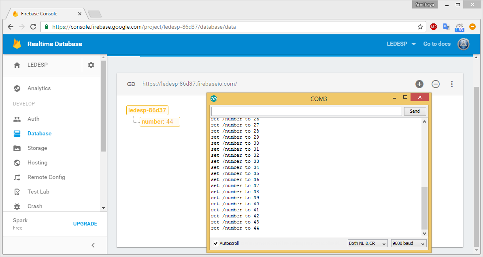483x257 pixels.
Task: Toggle the Autoscroll checkbox
Action: point(216,244)
